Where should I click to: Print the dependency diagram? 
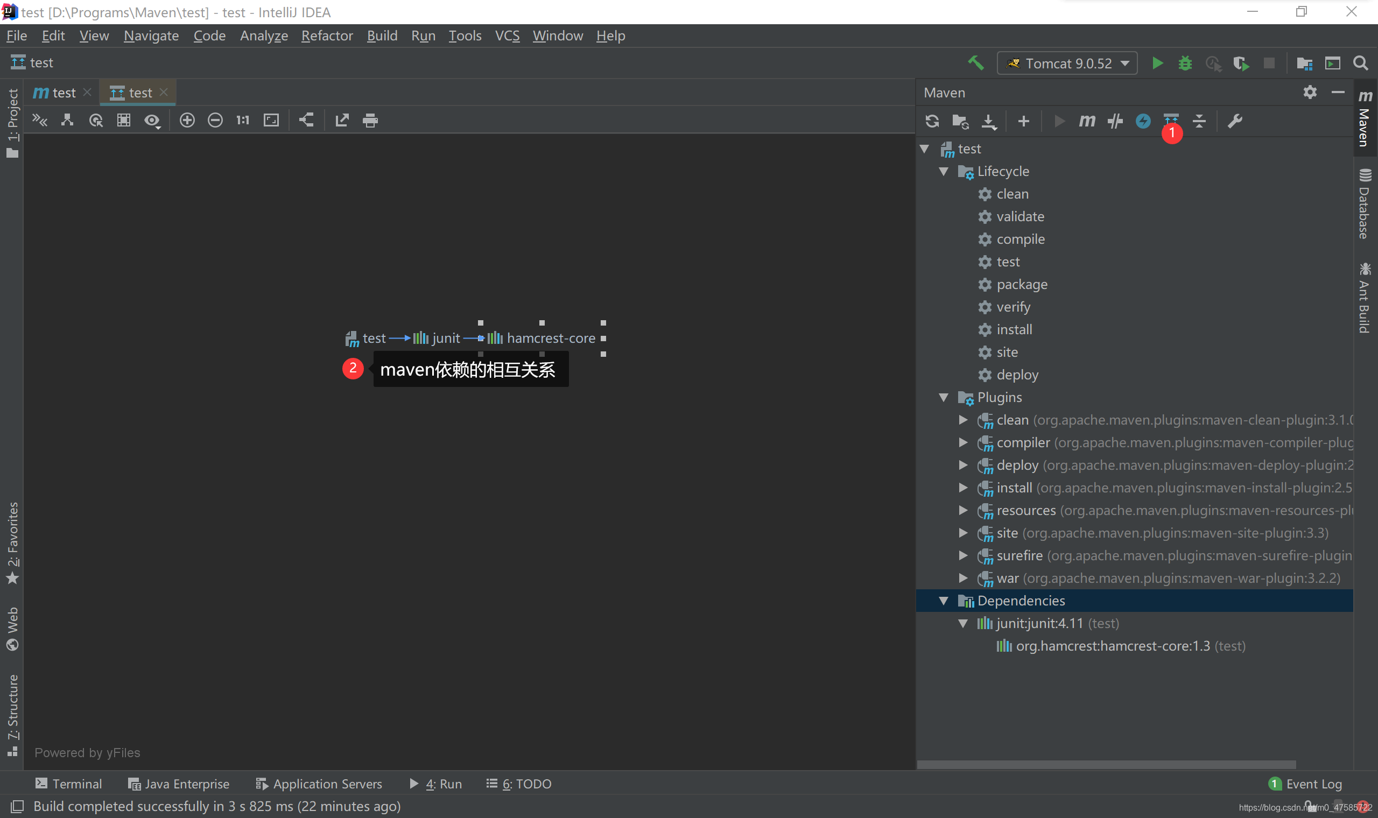pyautogui.click(x=370, y=120)
